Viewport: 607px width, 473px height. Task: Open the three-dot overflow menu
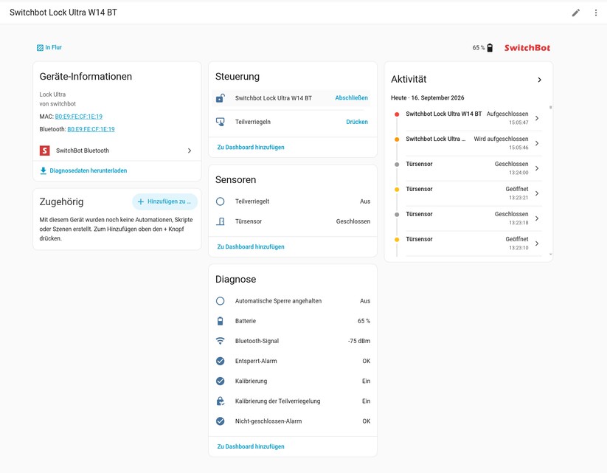(595, 13)
